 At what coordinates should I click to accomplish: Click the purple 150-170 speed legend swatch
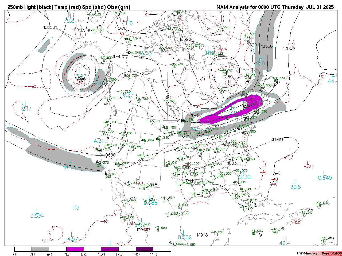110,249
